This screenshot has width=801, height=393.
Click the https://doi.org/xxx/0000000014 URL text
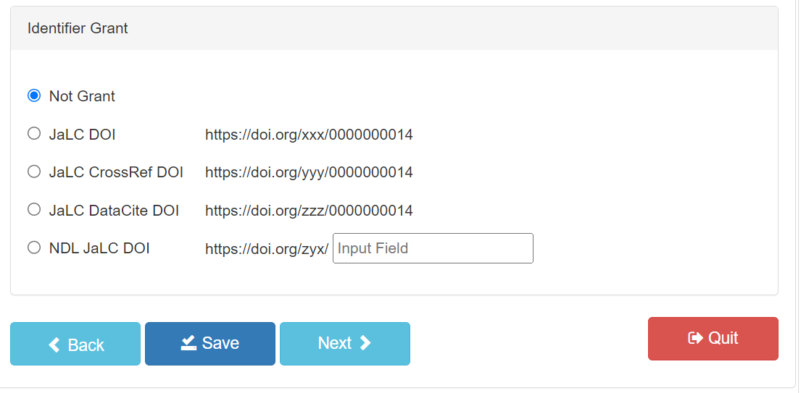(x=309, y=135)
